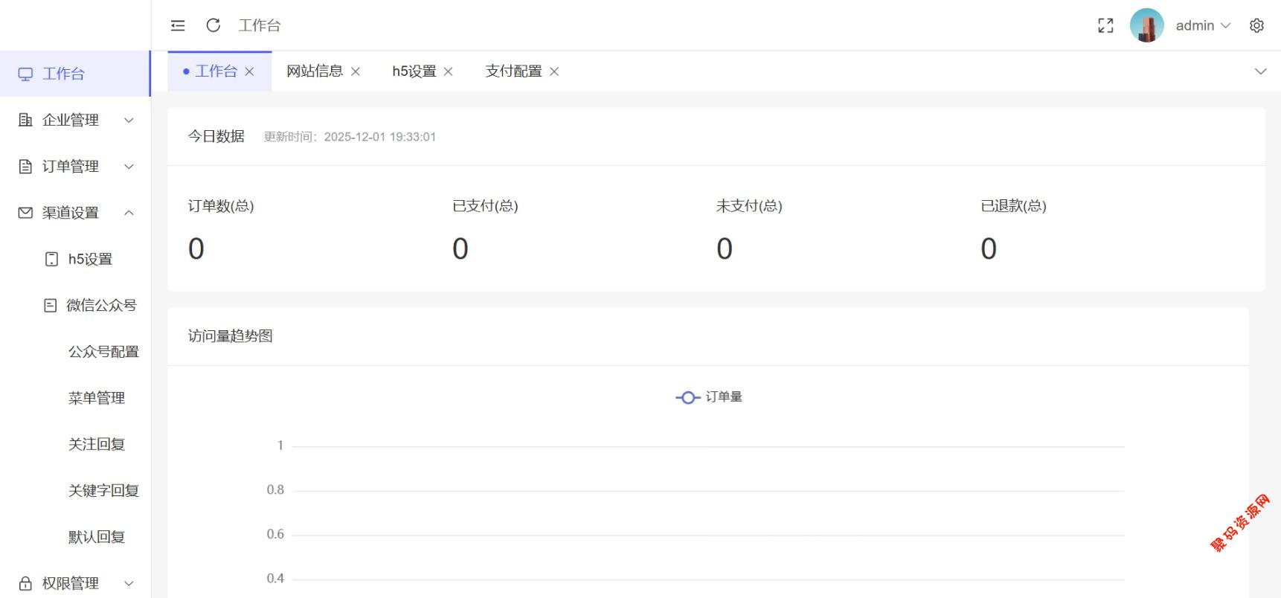Viewport: 1281px width, 598px height.
Task: Click the refresh page icon
Action: [x=213, y=25]
